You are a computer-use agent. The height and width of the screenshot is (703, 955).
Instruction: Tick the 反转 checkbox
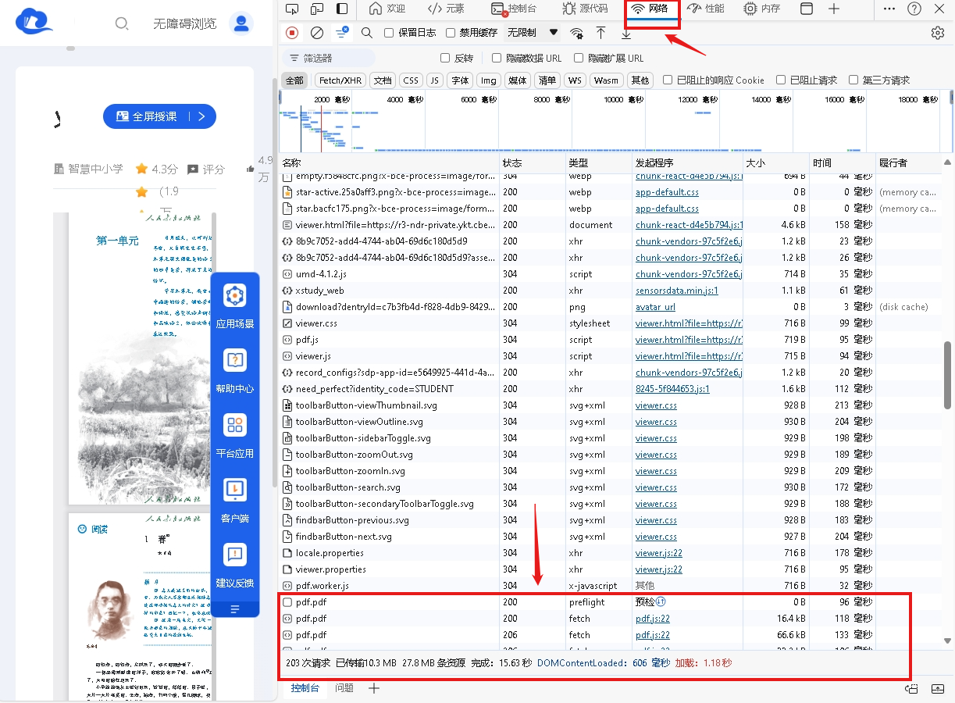pyautogui.click(x=445, y=58)
